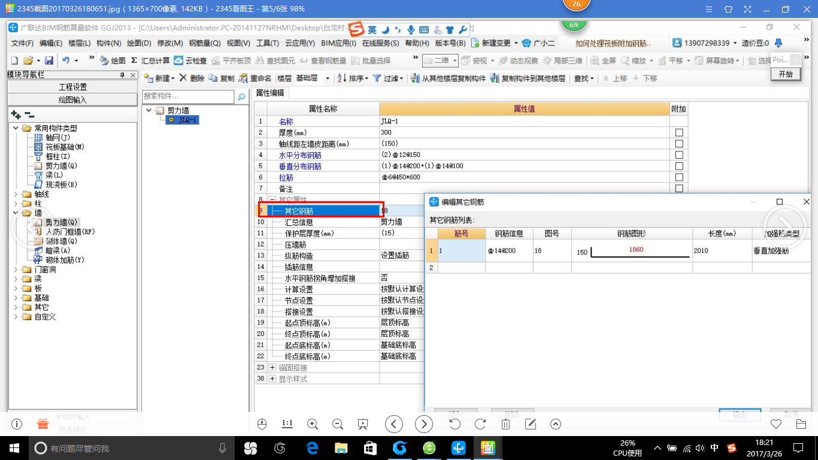Rotate image counterclockwise in viewer
The height and width of the screenshot is (460, 818).
coord(455,424)
